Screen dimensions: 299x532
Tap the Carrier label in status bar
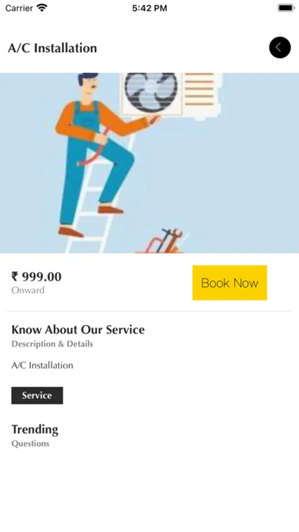[x=19, y=8]
